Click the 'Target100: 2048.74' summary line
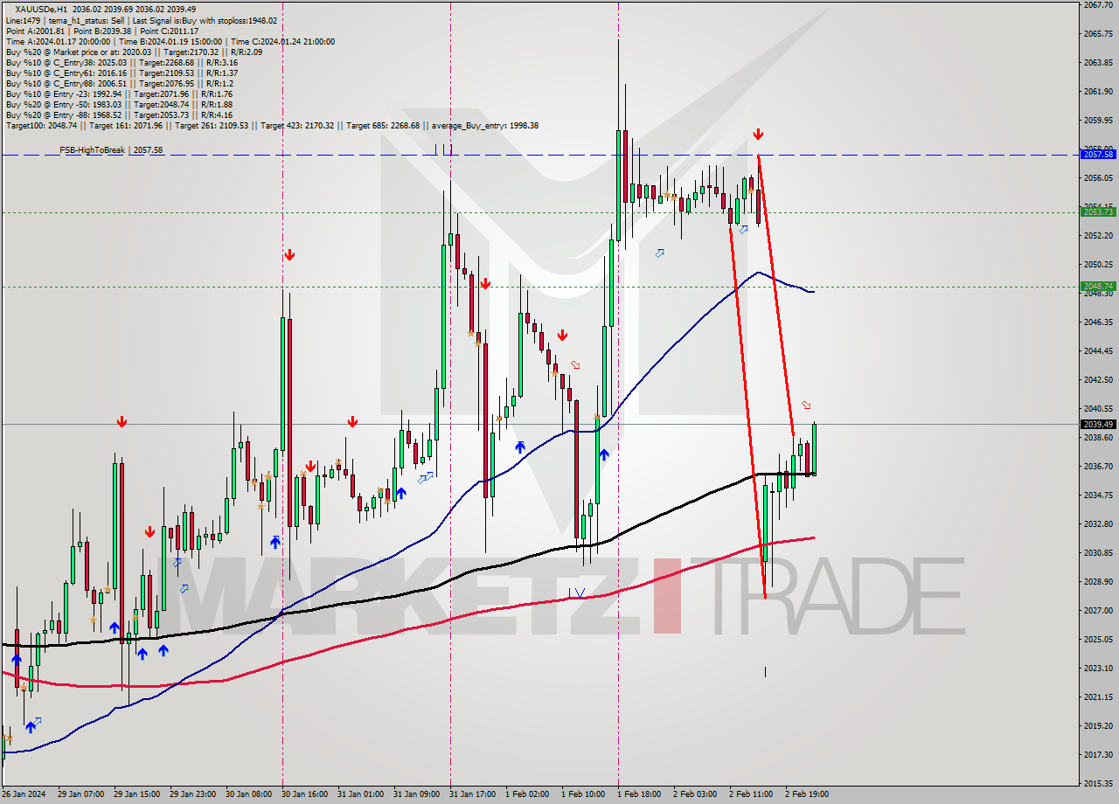The width and height of the screenshot is (1119, 804). pyautogui.click(x=272, y=125)
